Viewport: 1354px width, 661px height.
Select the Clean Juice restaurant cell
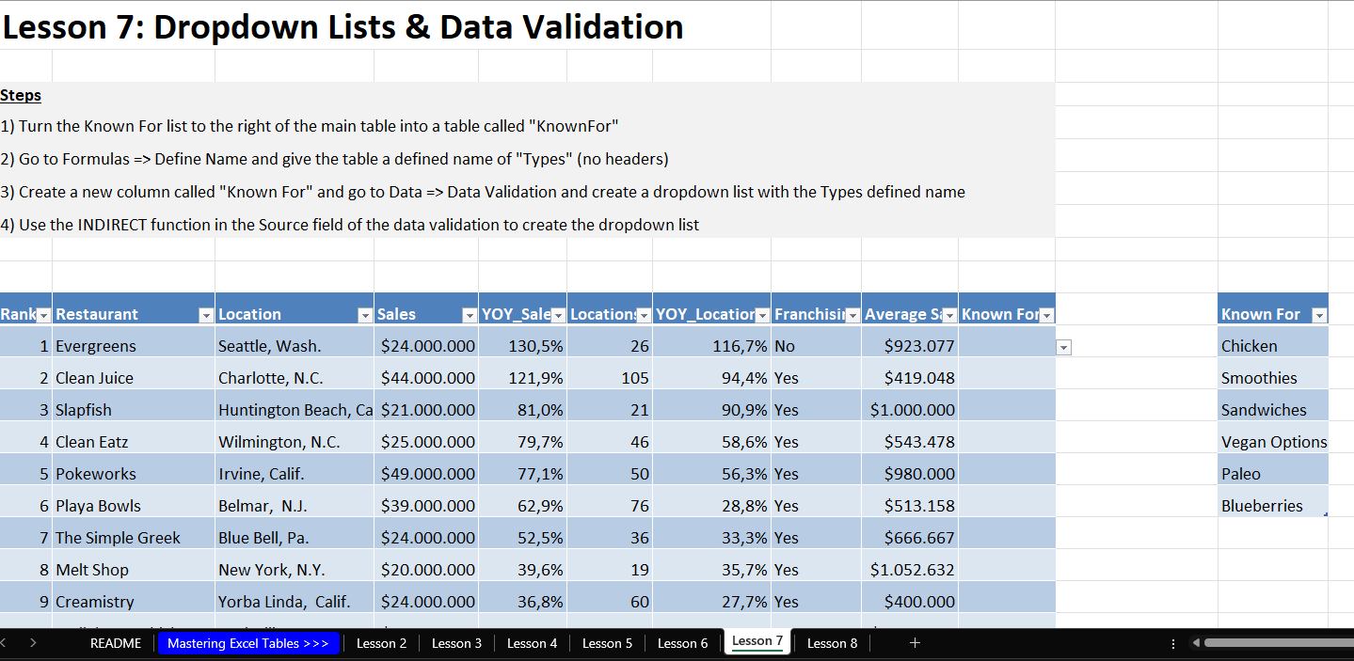pos(134,378)
